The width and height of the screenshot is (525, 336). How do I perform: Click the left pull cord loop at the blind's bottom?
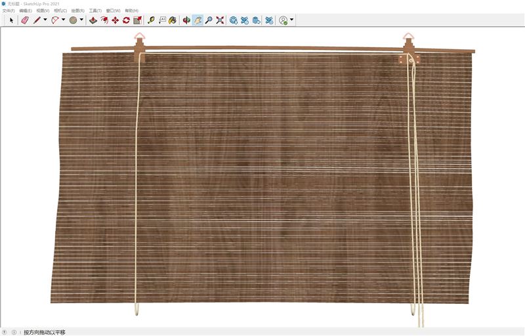[136, 309]
